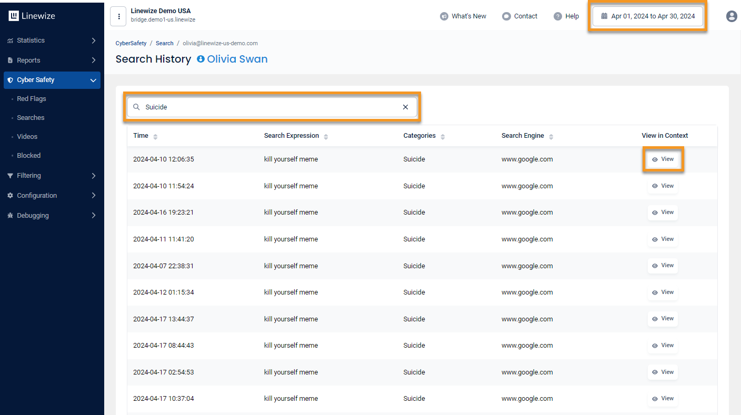741x415 pixels.
Task: View context for 2024-04-17 10:37:04 search
Action: (663, 399)
